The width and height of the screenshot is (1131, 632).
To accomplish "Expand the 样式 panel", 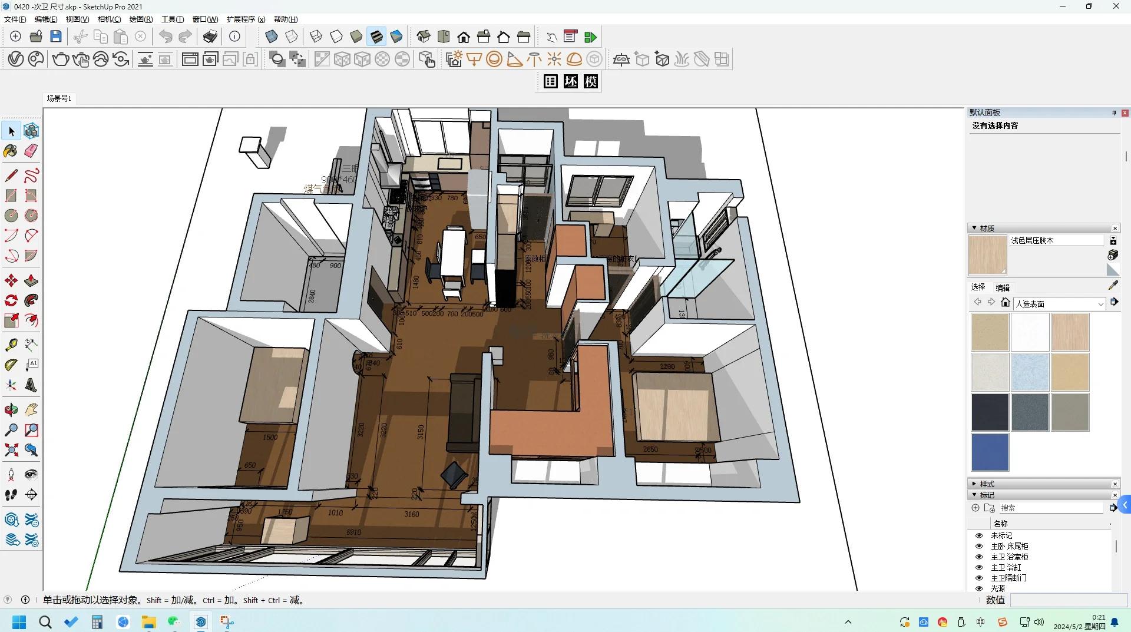I will [x=987, y=484].
